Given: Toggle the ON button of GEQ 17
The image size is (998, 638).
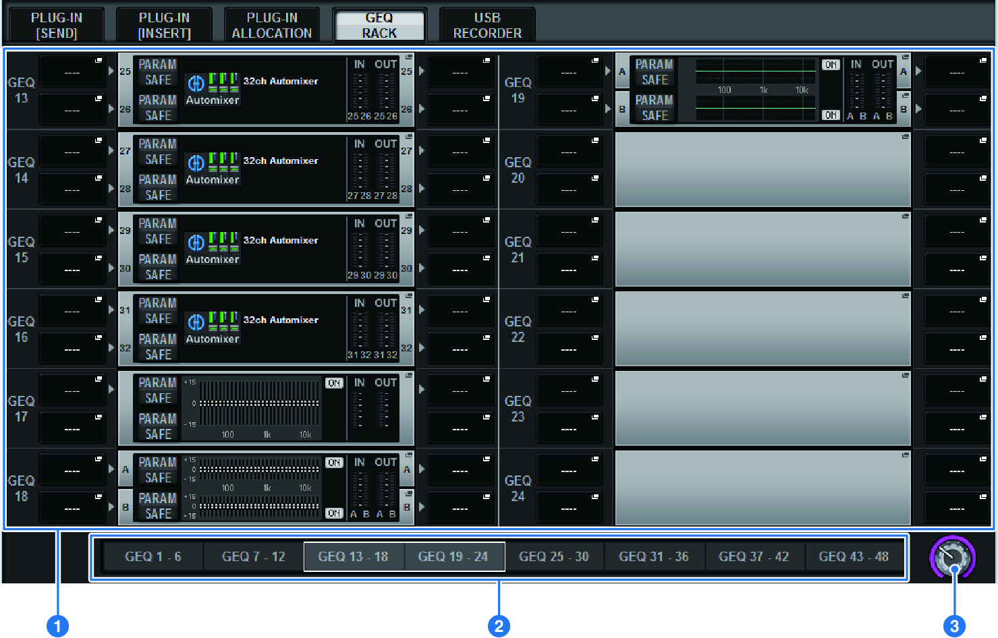Looking at the screenshot, I should pyautogui.click(x=334, y=383).
